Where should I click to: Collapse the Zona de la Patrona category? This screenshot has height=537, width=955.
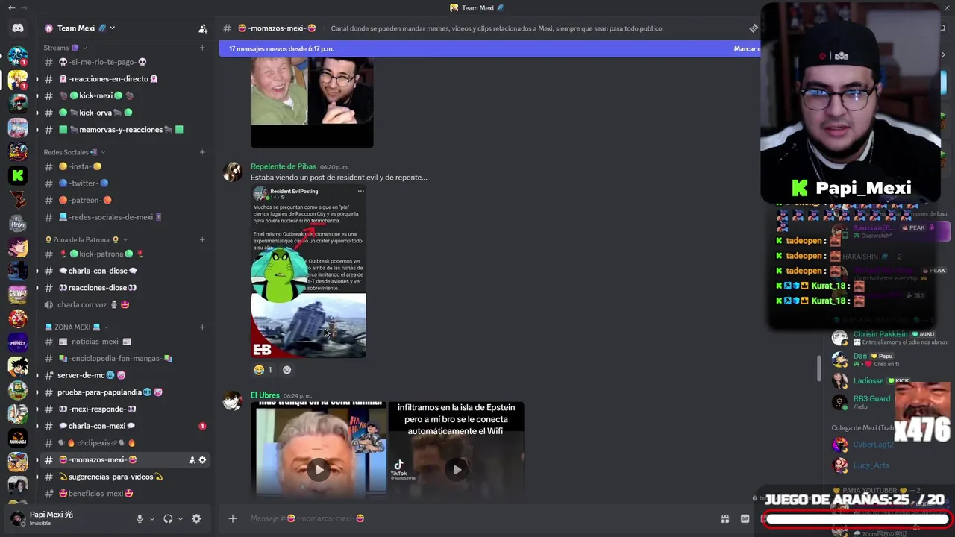(x=87, y=239)
